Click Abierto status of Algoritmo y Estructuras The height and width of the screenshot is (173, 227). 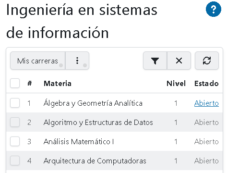click(x=206, y=123)
